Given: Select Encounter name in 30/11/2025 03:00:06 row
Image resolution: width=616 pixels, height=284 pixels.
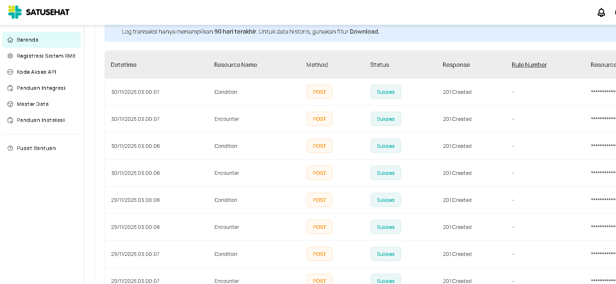Looking at the screenshot, I should click(227, 173).
